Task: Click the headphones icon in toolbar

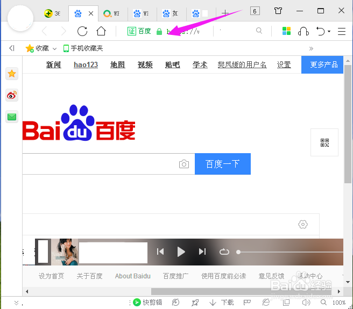Action: [303, 31]
